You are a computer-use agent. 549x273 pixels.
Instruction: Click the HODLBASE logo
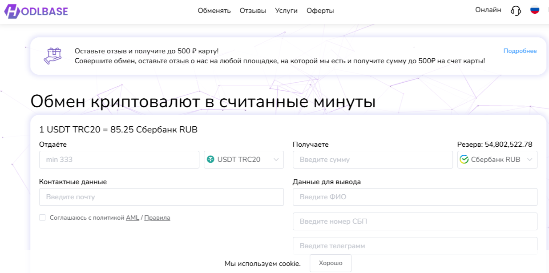coord(36,10)
